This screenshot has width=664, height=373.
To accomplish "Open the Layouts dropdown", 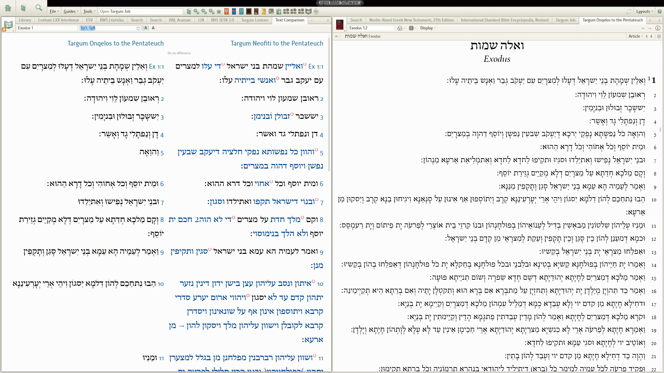I will pyautogui.click(x=644, y=11).
